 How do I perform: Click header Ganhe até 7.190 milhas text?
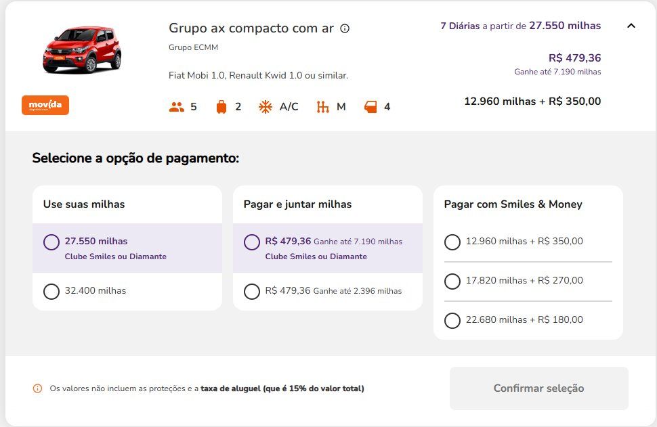click(x=557, y=72)
